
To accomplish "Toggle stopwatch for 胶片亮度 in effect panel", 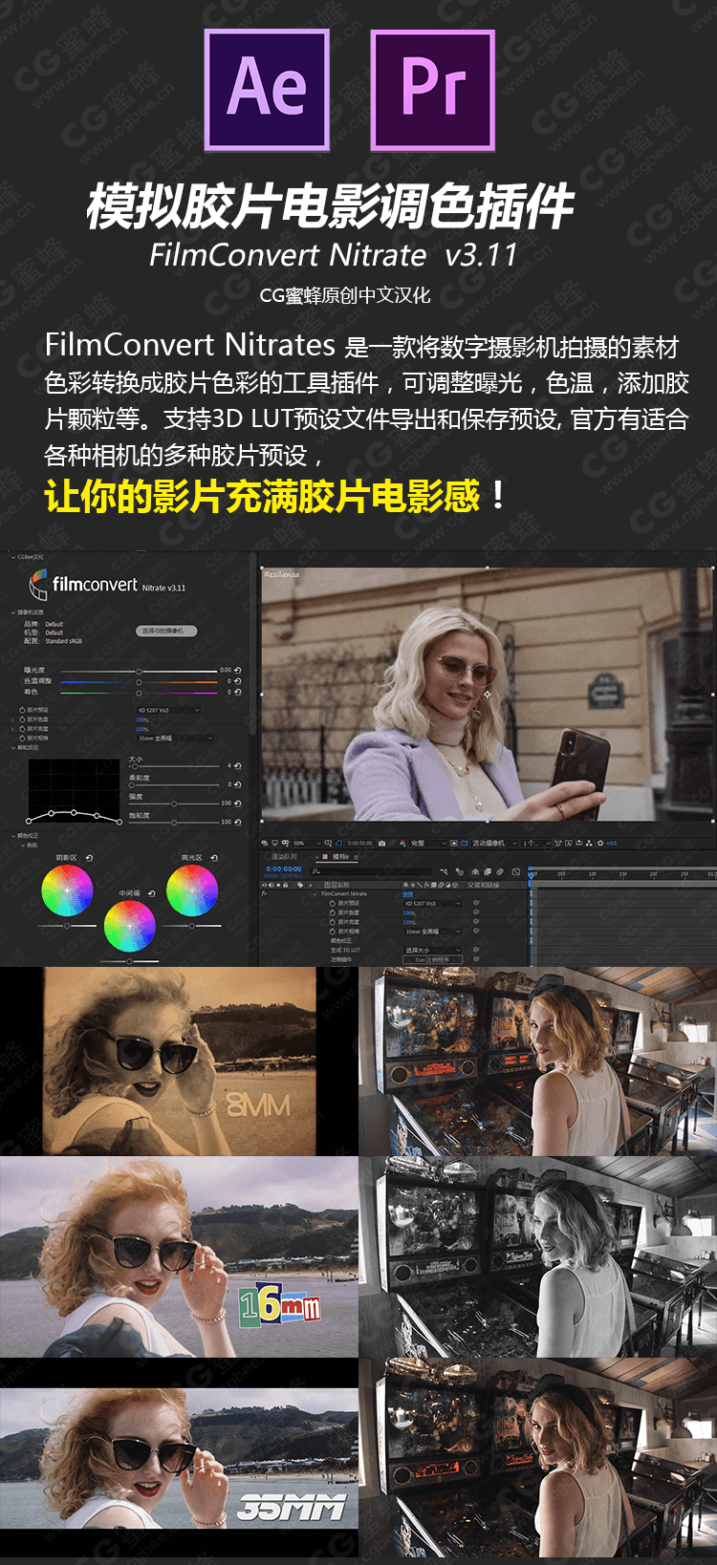I will pyautogui.click(x=22, y=729).
